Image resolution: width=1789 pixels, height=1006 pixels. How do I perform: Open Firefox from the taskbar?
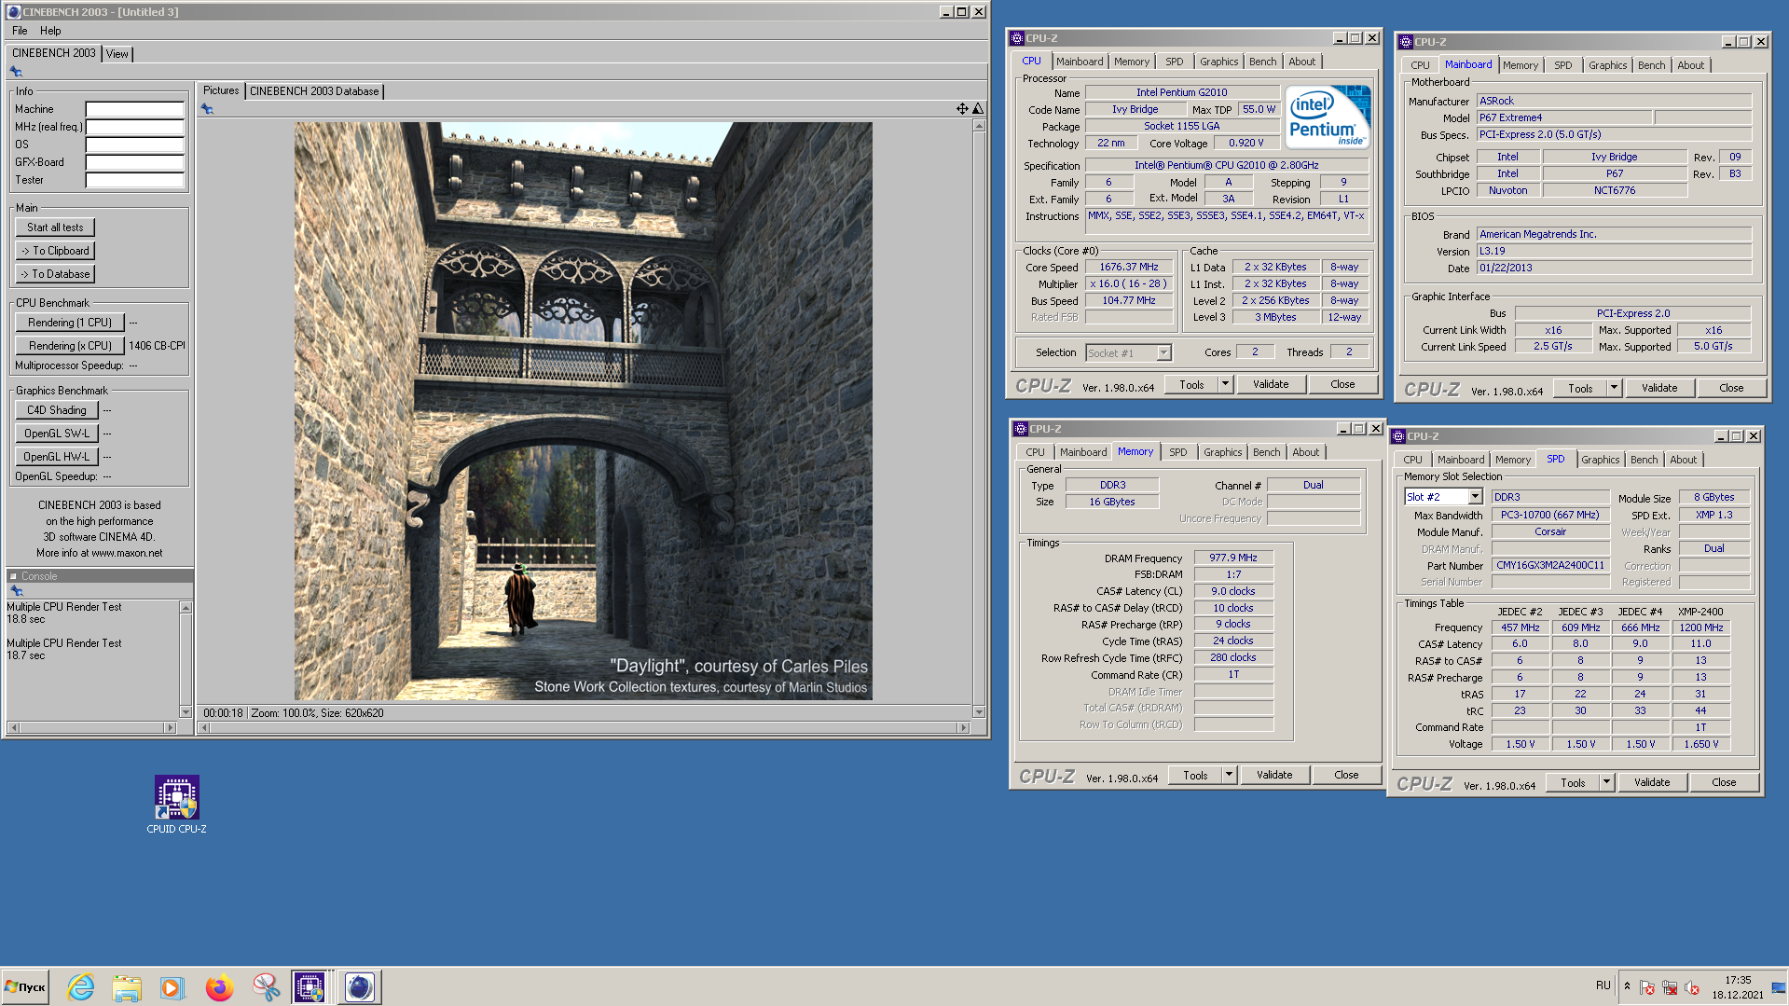(219, 986)
